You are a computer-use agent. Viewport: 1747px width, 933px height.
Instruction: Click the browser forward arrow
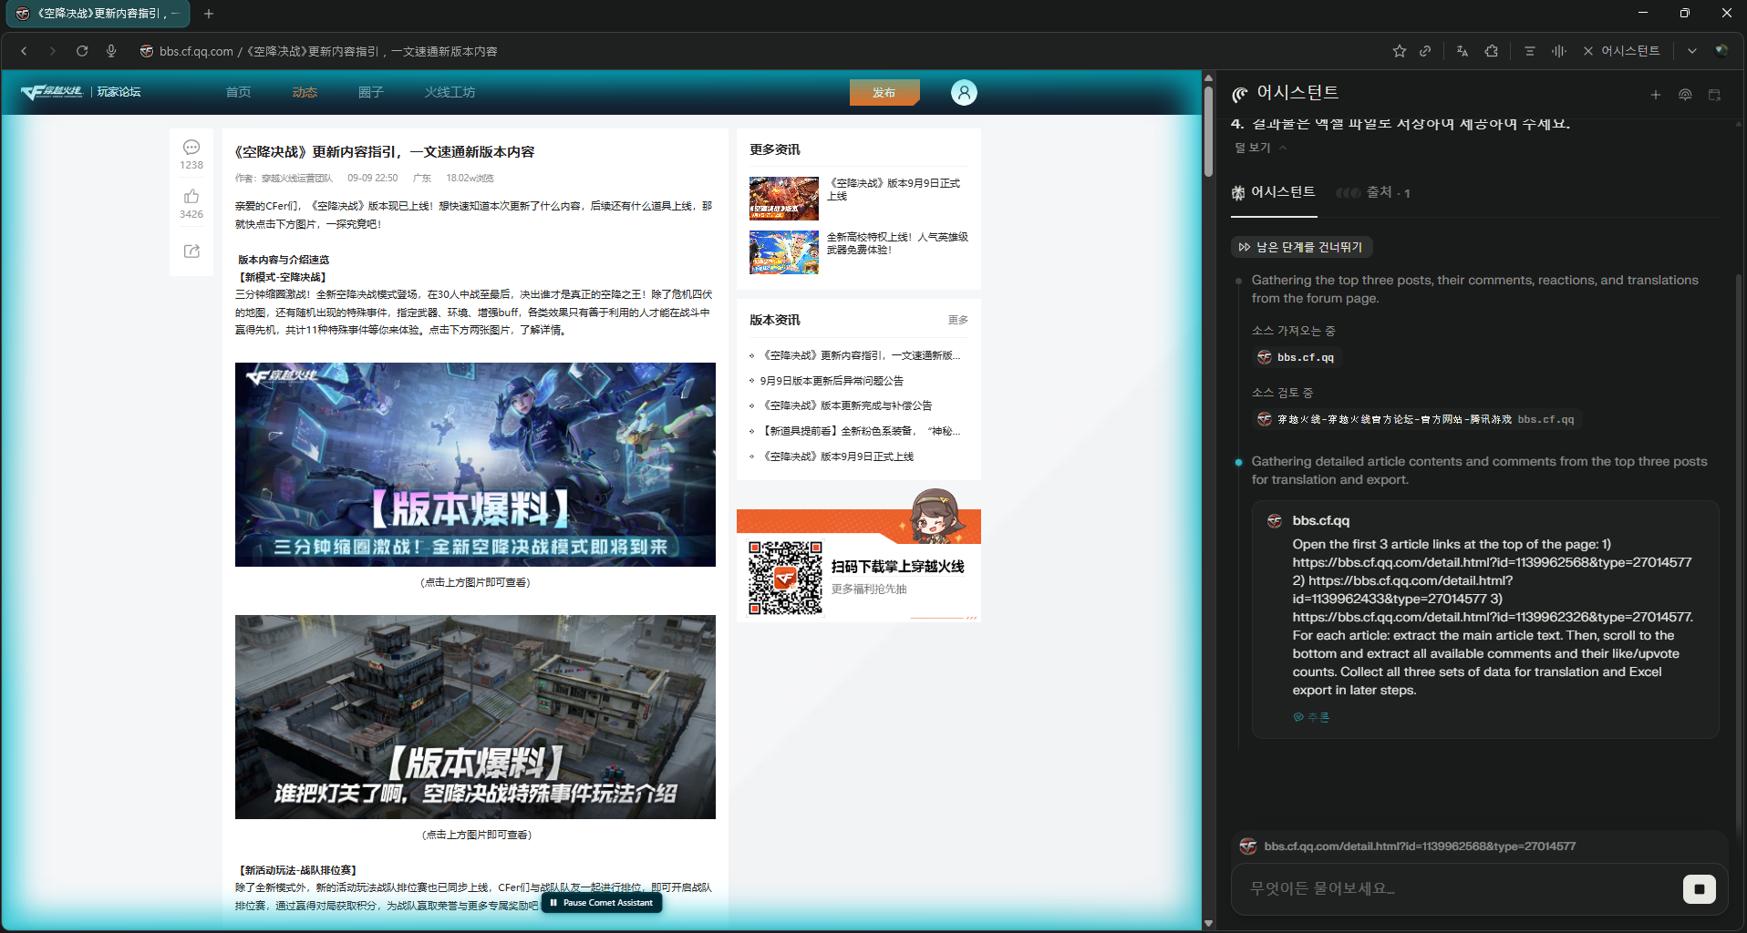click(53, 51)
